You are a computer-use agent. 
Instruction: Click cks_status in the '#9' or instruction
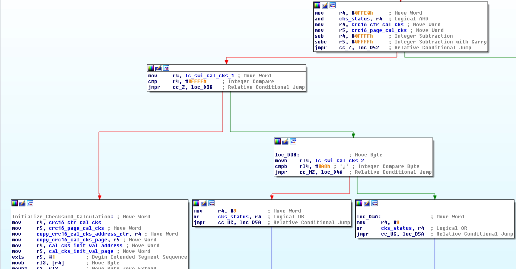(x=233, y=217)
